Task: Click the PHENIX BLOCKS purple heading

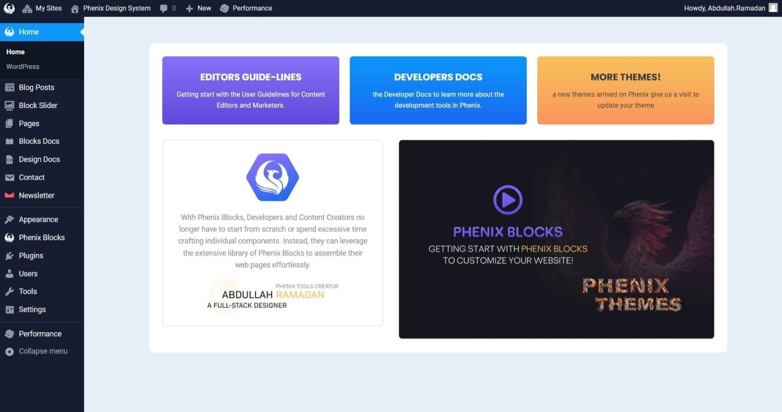Action: (x=508, y=232)
